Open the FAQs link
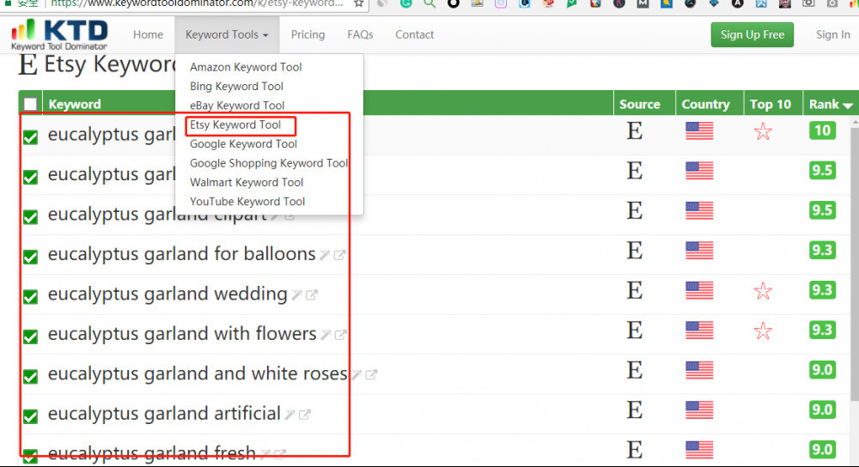 coord(360,34)
